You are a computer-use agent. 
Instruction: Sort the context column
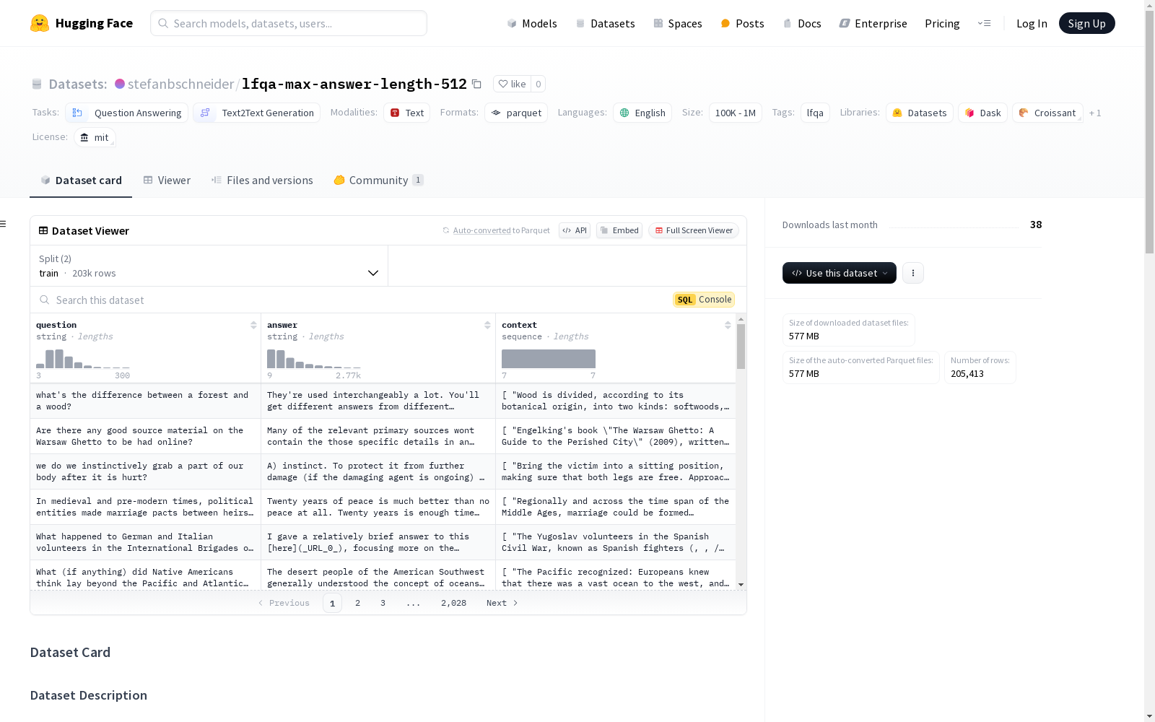(728, 325)
